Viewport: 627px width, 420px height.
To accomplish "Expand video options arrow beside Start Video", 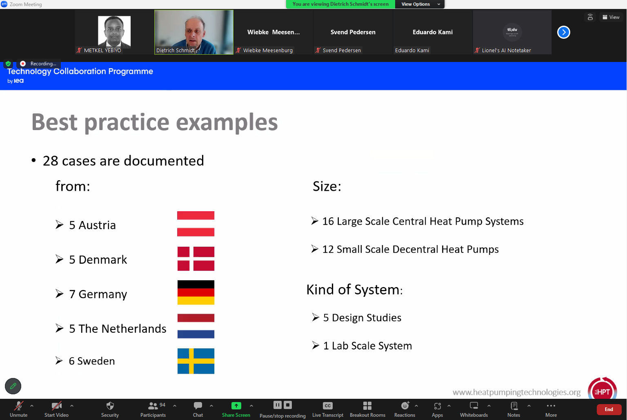I will [x=72, y=406].
